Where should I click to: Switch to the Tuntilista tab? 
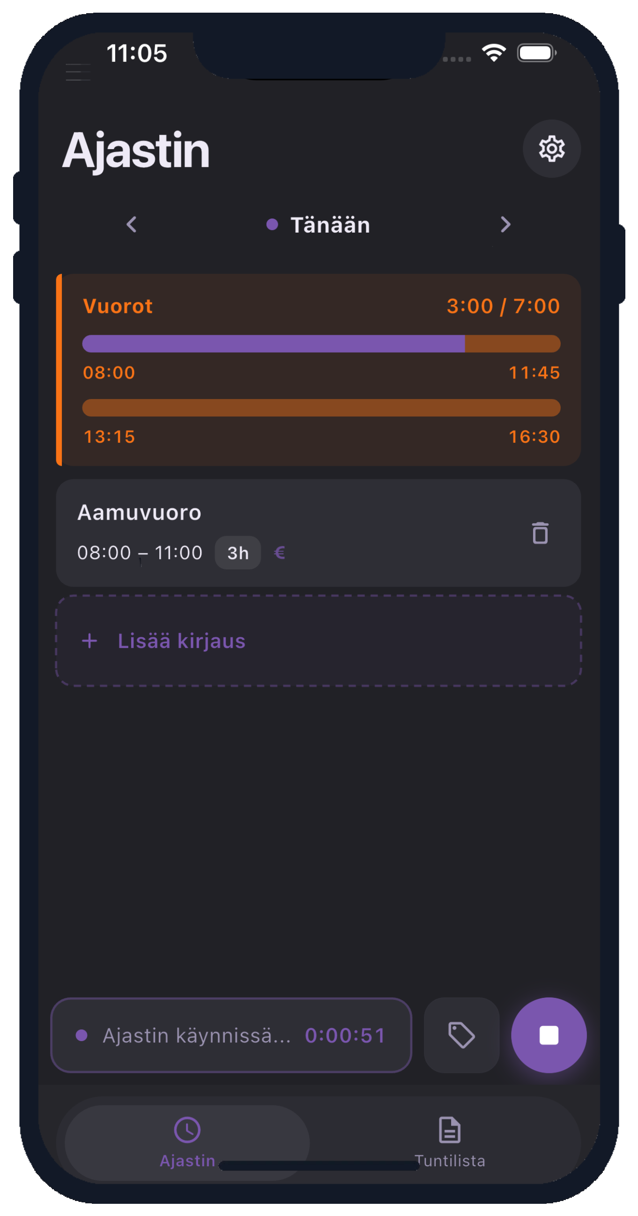pos(449,1142)
